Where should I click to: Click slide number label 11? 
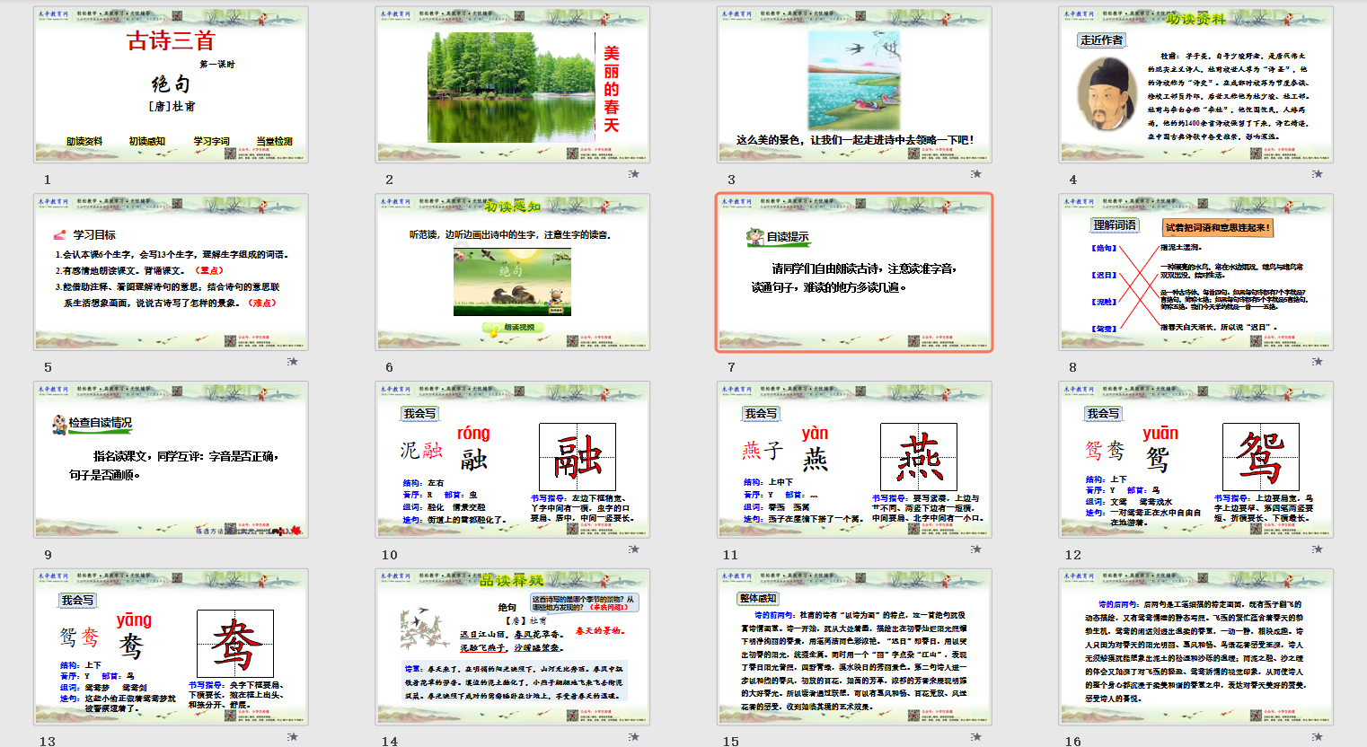coord(731,555)
